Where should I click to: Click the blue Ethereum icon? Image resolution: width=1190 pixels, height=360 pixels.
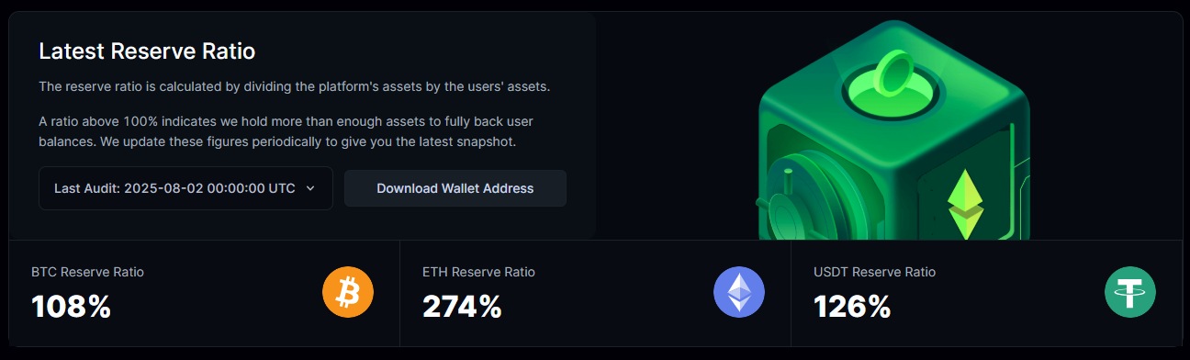pos(739,292)
